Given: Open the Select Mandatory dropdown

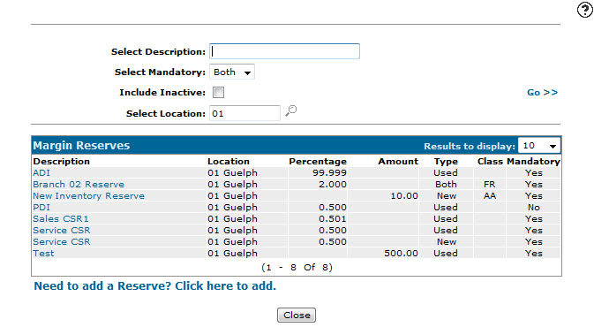Looking at the screenshot, I should pos(232,72).
